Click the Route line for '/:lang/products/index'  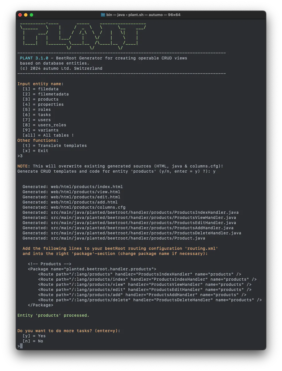pos(147,279)
